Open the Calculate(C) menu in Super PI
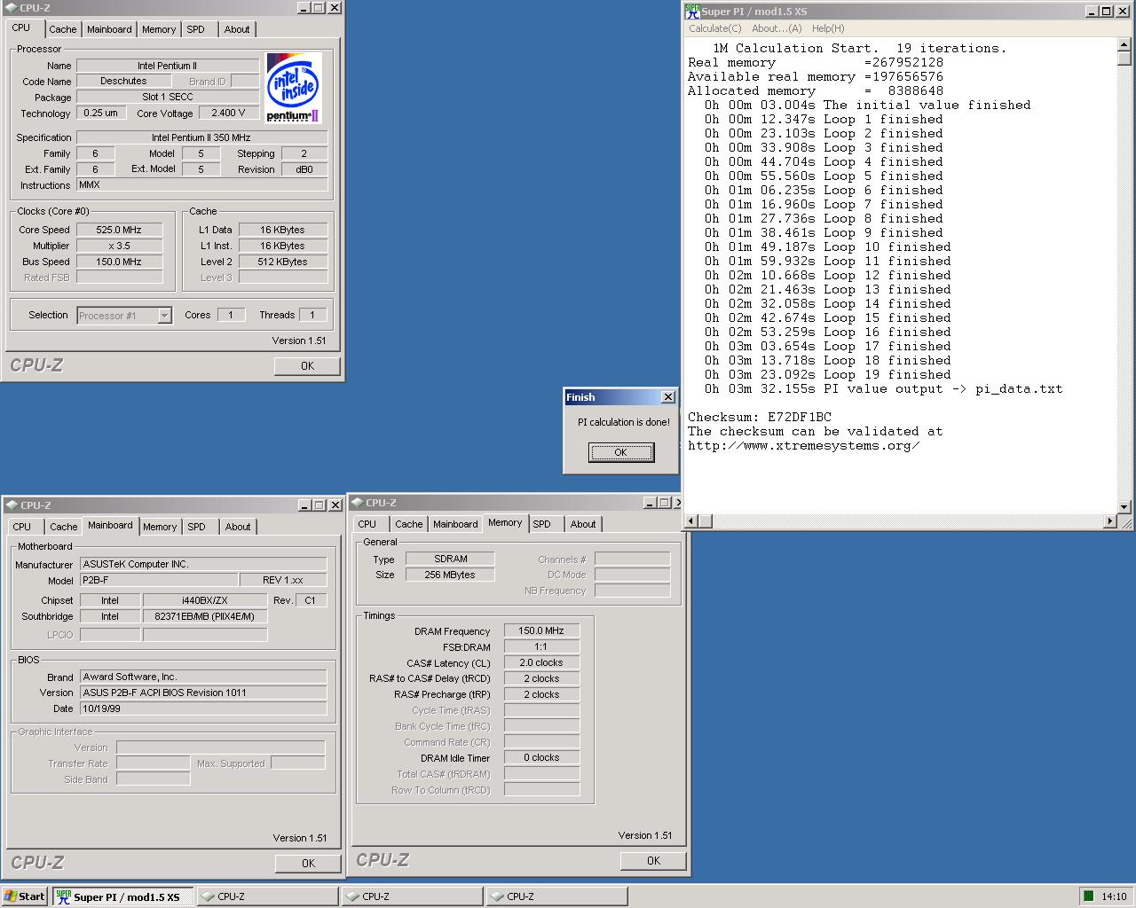1136x908 pixels. click(715, 28)
